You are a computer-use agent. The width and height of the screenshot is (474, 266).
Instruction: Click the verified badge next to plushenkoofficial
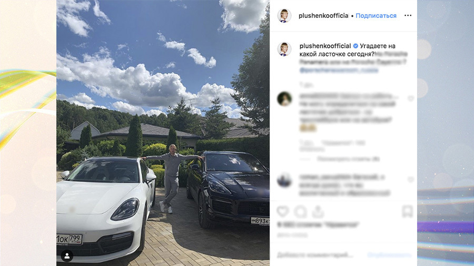point(355,46)
